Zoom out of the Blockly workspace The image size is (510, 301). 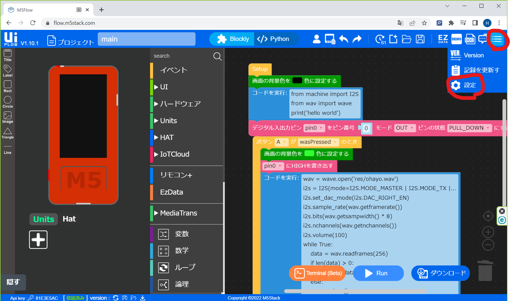coord(488,245)
